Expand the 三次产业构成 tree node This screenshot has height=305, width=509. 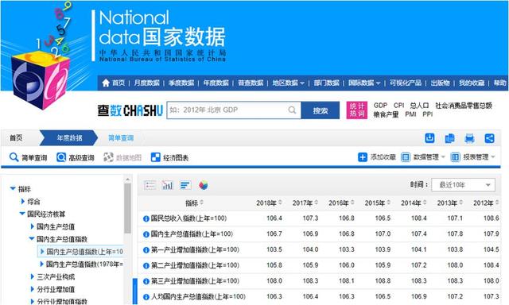(x=32, y=276)
